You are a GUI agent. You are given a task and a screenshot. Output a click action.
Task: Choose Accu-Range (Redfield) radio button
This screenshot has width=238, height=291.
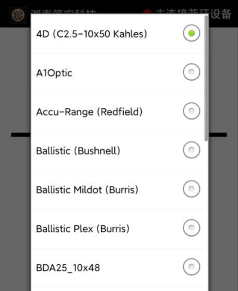[x=191, y=111]
